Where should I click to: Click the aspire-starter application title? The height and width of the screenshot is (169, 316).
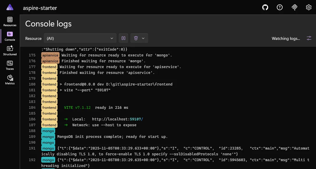tap(40, 8)
